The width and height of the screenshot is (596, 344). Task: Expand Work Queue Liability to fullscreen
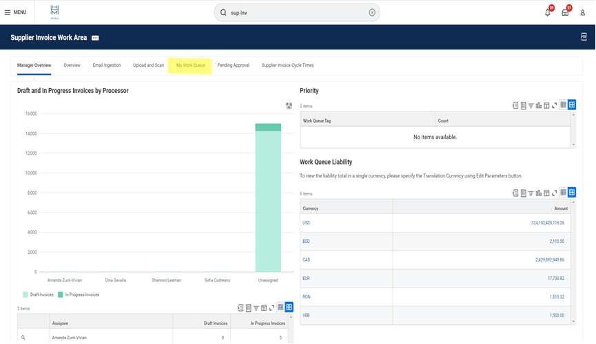555,193
